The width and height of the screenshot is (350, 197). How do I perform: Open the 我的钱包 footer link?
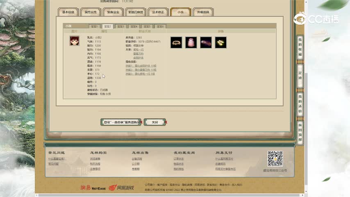pos(179,169)
